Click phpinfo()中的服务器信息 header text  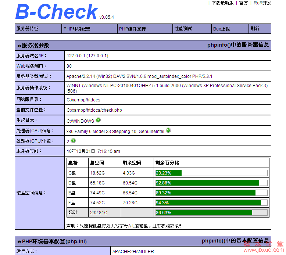click(238, 45)
